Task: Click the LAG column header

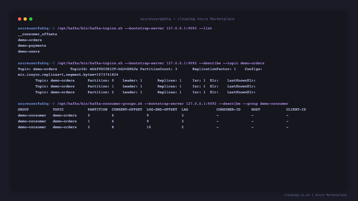Action: 185,109
